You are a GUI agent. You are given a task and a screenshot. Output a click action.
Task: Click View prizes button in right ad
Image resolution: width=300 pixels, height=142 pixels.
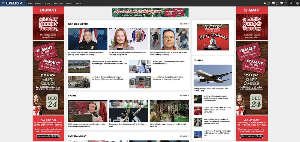tap(252, 136)
